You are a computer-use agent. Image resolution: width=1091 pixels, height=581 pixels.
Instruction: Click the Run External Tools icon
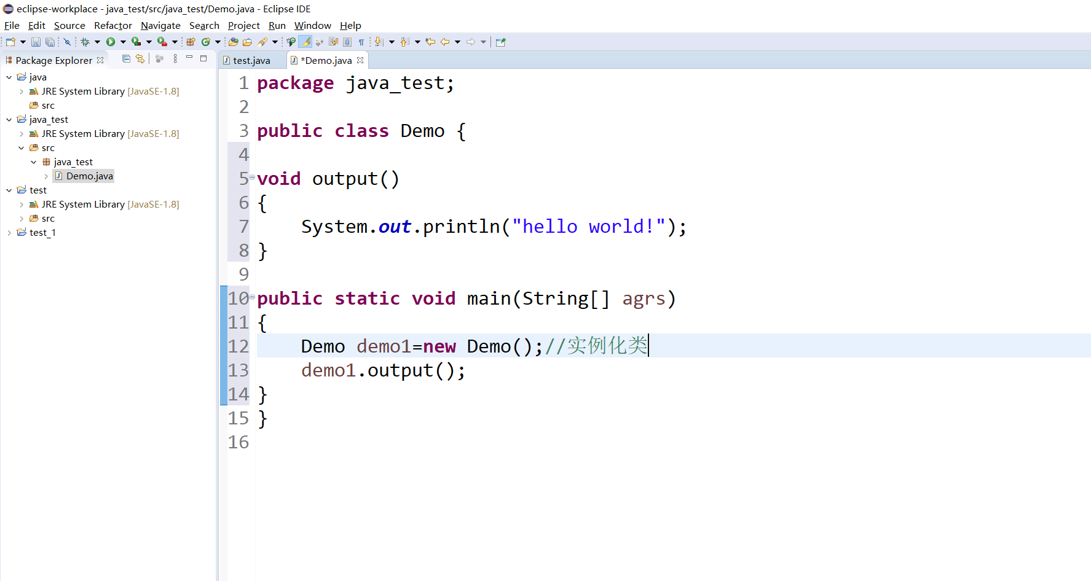tap(162, 42)
